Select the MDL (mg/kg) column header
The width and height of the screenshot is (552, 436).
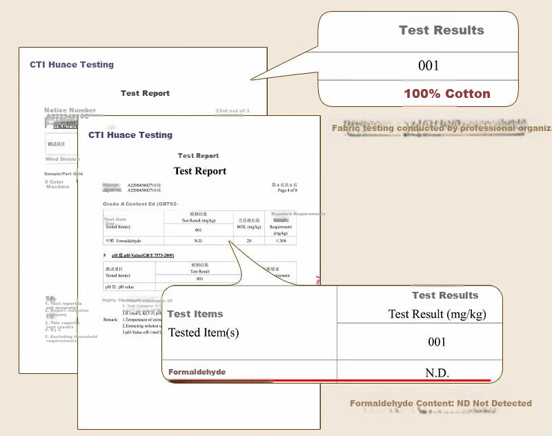point(249,227)
